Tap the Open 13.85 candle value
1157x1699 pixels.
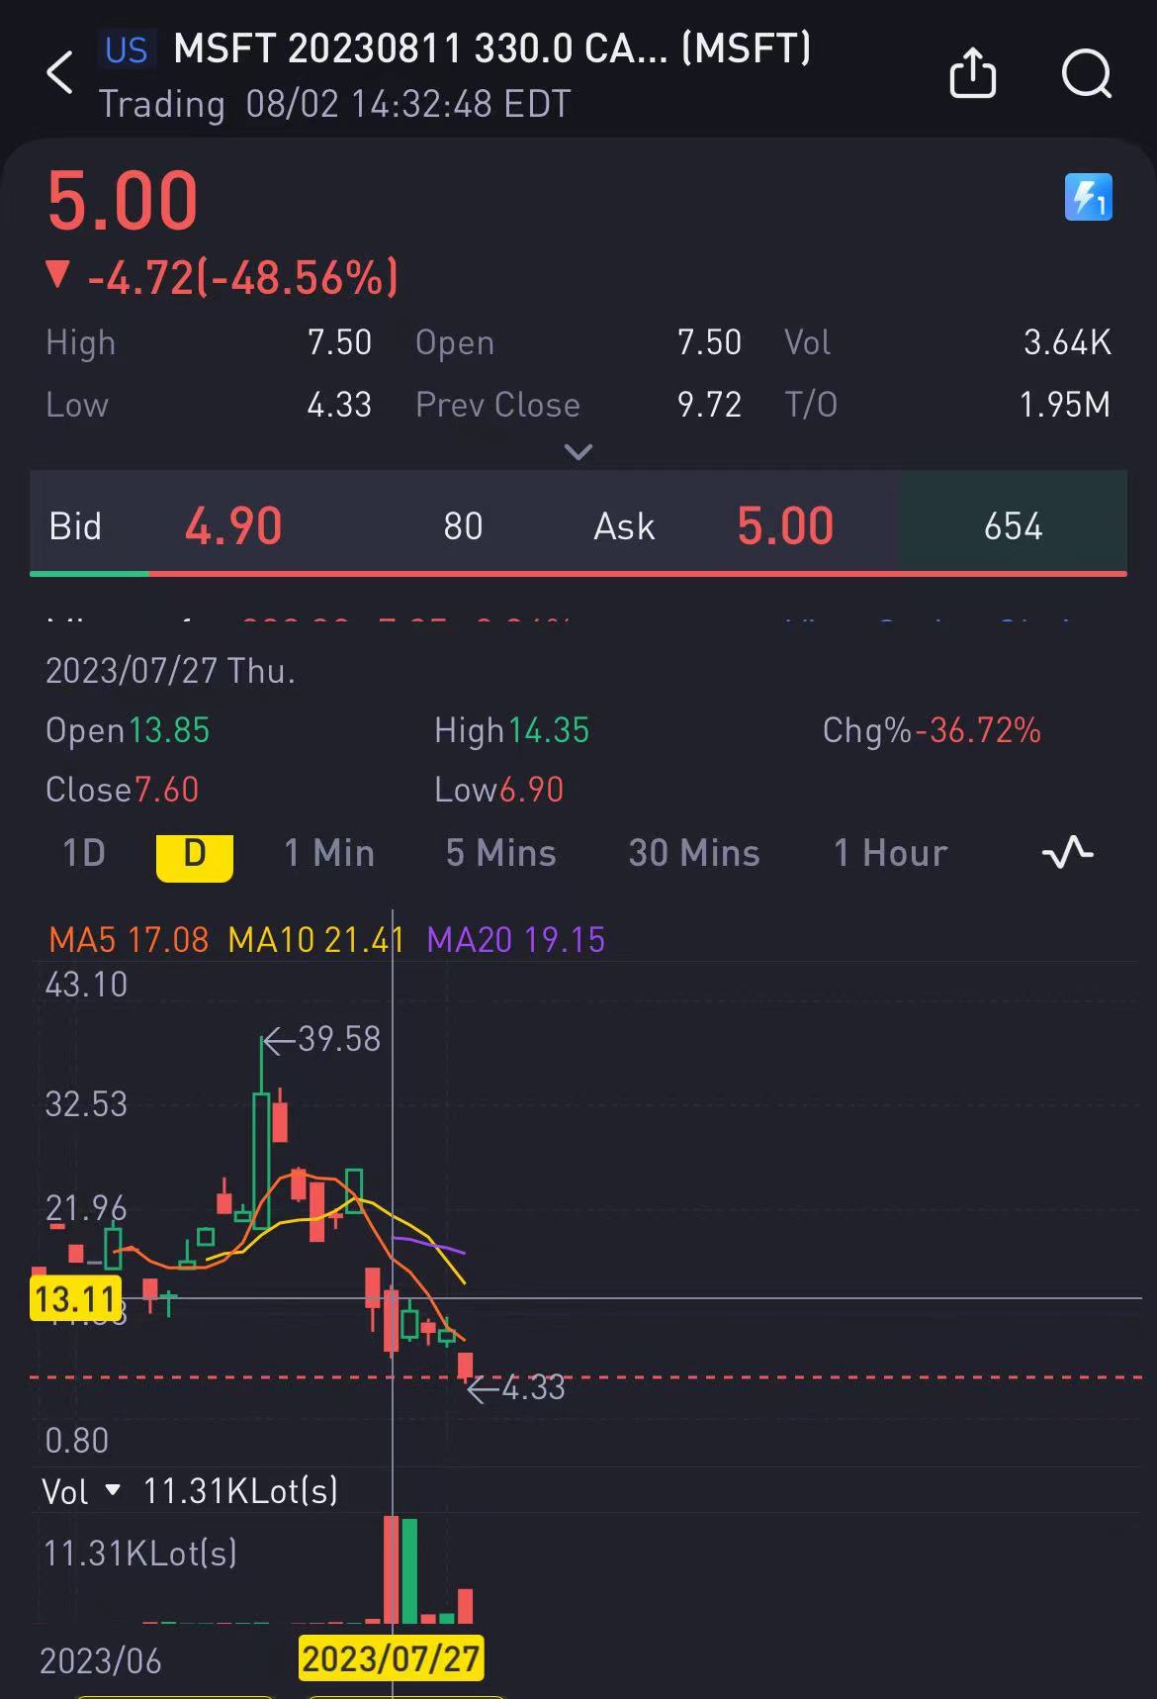point(168,730)
